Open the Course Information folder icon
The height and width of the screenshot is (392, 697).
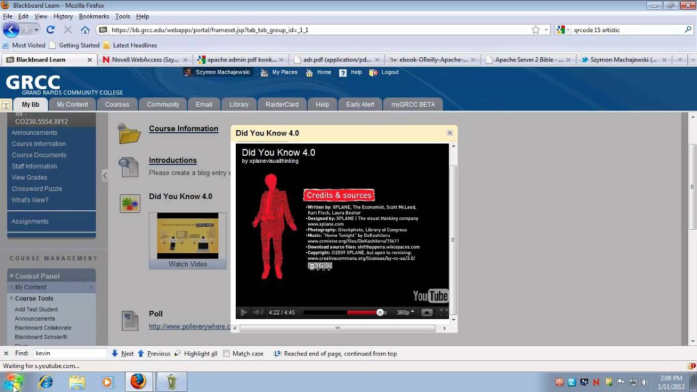[x=130, y=133]
